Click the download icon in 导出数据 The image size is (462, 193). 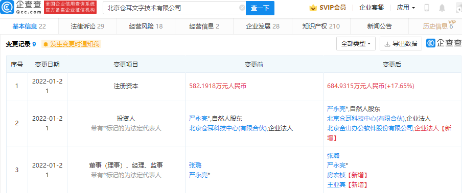[387, 44]
